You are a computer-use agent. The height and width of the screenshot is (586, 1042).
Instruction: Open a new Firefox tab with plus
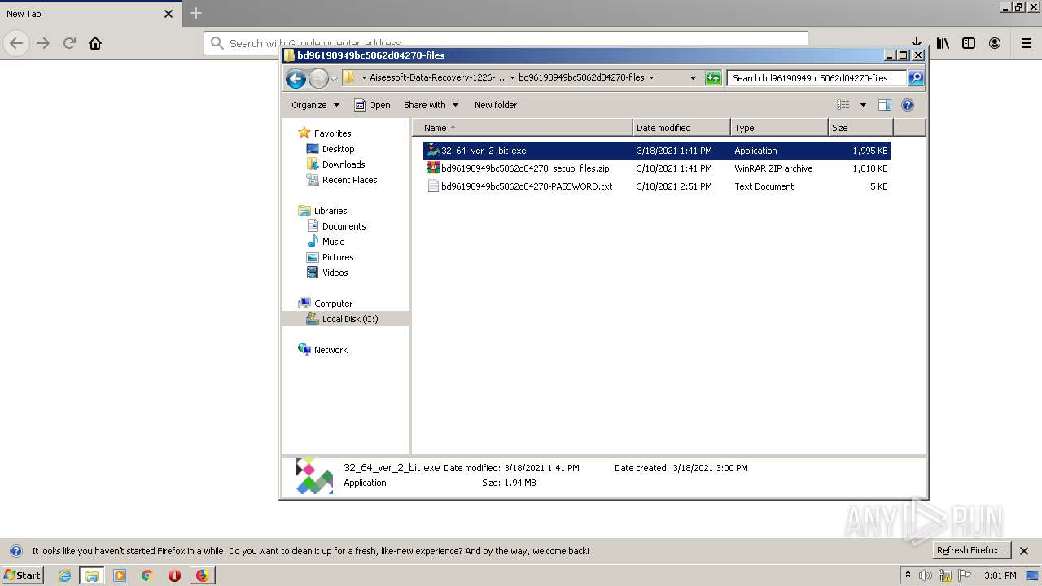click(196, 13)
